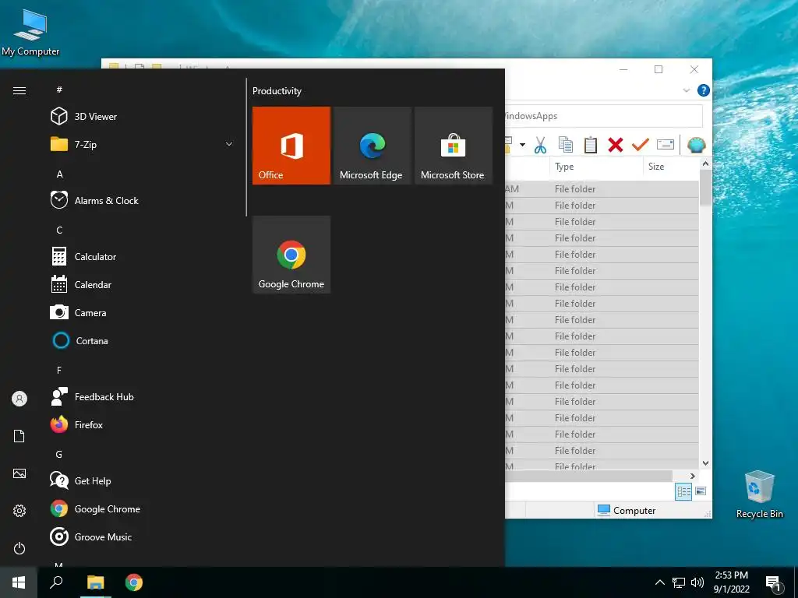Open the user account icon in Start
Image resolution: width=798 pixels, height=598 pixels.
coord(19,399)
